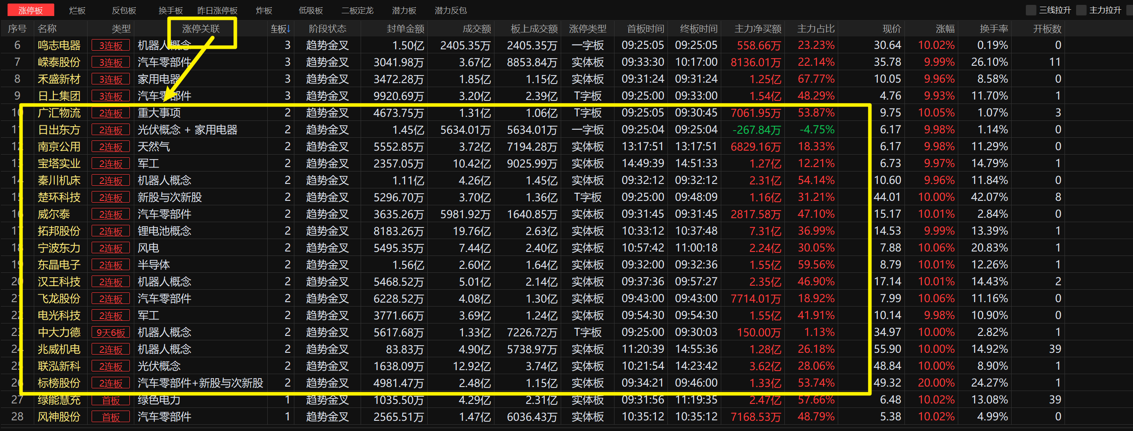Screen dimensions: 1133x431
Task: Select the 潜力反包 tab
Action: tap(451, 10)
